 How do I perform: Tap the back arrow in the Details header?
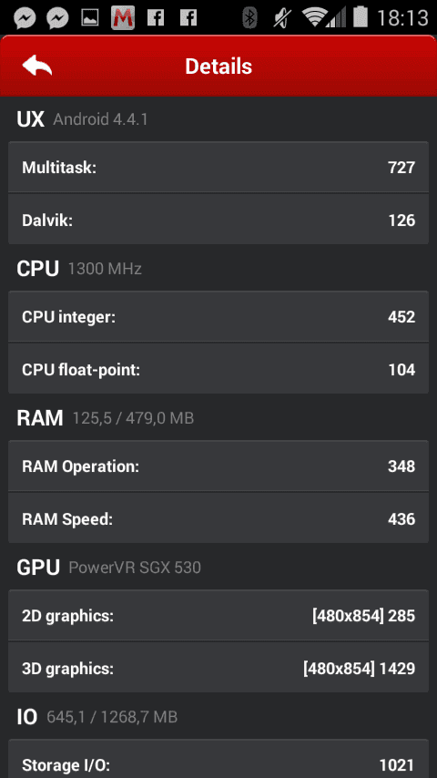tap(37, 66)
